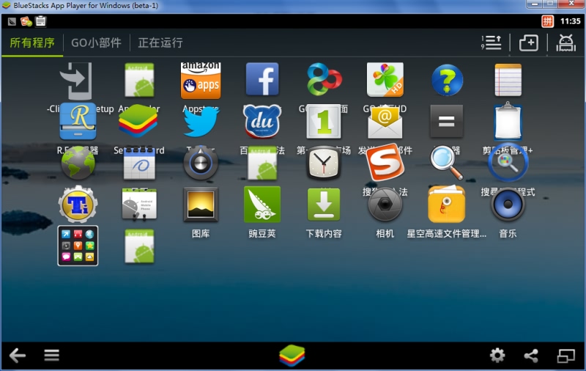Open the bottom bar menu button
The width and height of the screenshot is (586, 371).
click(51, 356)
